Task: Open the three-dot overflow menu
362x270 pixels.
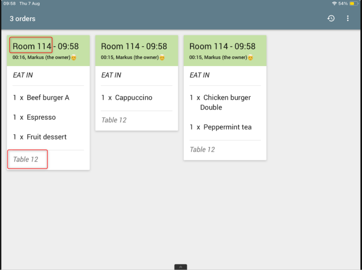Action: coord(348,19)
